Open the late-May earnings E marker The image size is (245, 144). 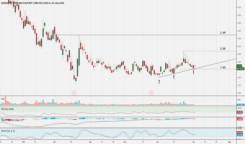pyautogui.click(x=151, y=93)
